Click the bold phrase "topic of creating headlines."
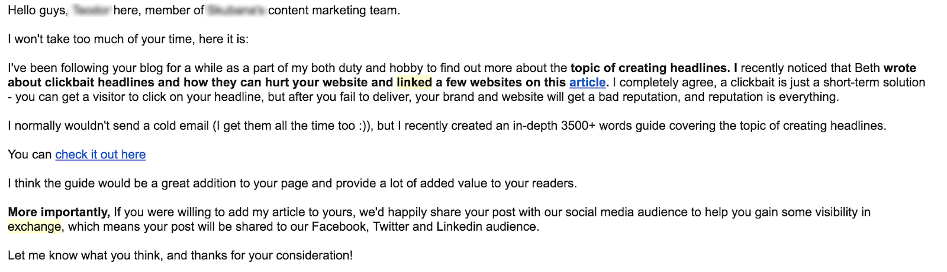The width and height of the screenshot is (947, 272). pyautogui.click(x=649, y=68)
